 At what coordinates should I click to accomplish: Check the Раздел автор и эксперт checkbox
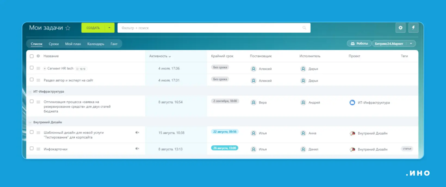[31, 80]
